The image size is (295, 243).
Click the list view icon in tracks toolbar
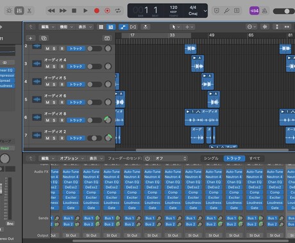click(x=111, y=27)
